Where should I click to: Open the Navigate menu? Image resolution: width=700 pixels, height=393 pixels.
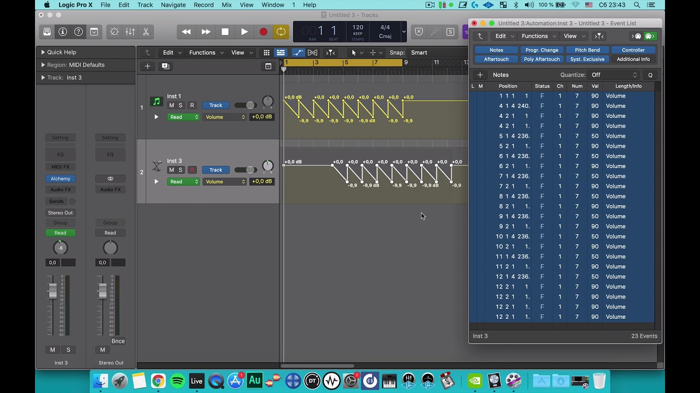coord(173,5)
